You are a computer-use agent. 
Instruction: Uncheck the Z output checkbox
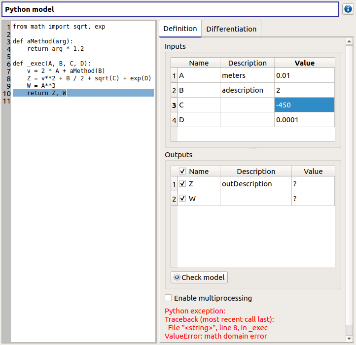pyautogui.click(x=183, y=184)
